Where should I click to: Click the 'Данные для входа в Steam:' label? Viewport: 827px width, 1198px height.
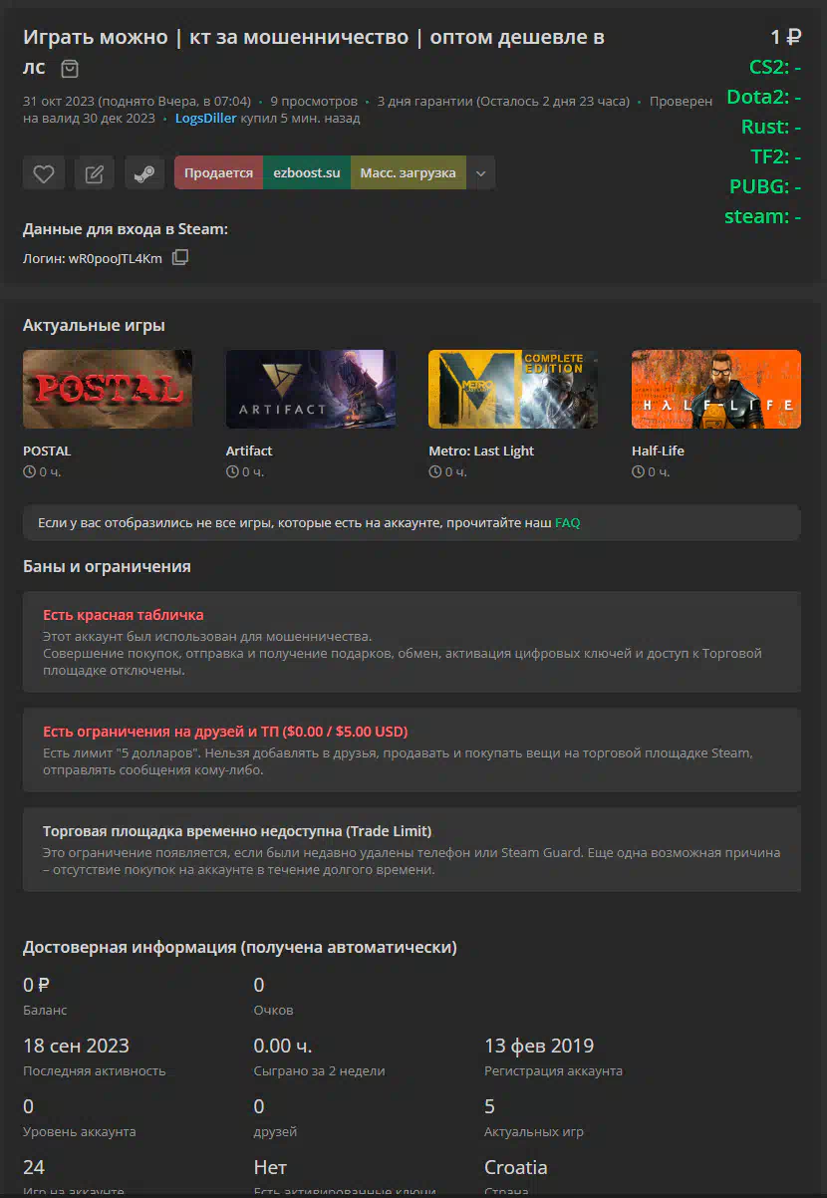[126, 229]
